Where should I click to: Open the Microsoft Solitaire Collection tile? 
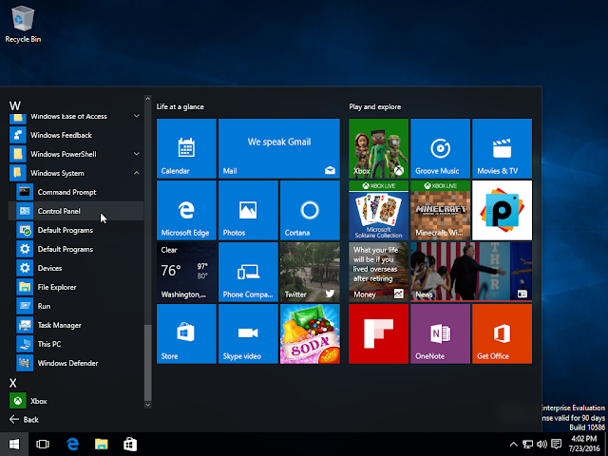[378, 210]
